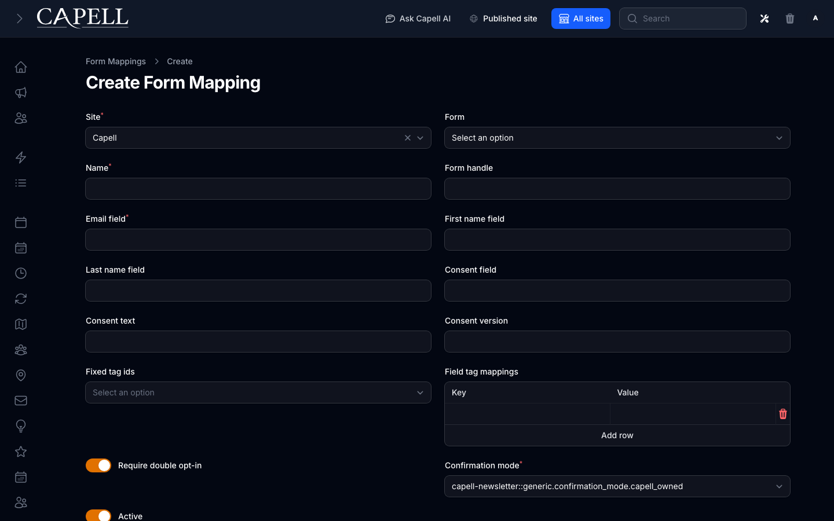Viewport: 834px width, 521px height.
Task: Click the Create breadcrumb
Action: tap(180, 61)
